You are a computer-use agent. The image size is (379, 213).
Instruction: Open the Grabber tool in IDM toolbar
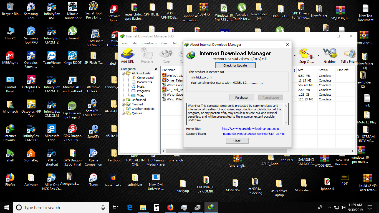330,55
